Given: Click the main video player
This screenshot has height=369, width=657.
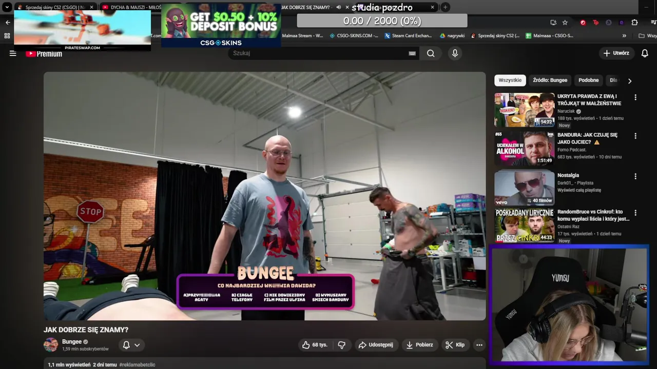Looking at the screenshot, I should point(264,196).
